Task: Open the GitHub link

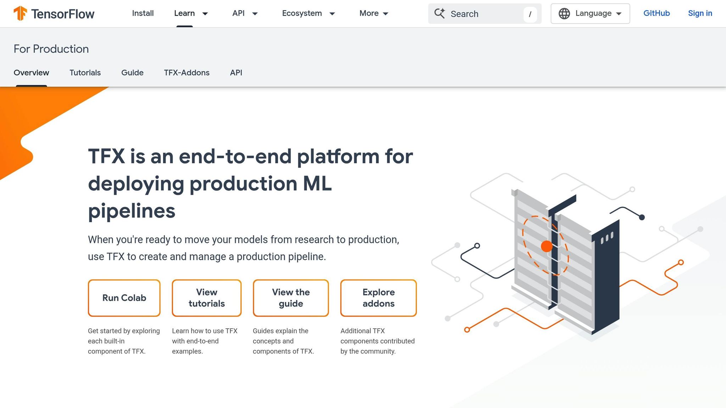Action: [656, 13]
